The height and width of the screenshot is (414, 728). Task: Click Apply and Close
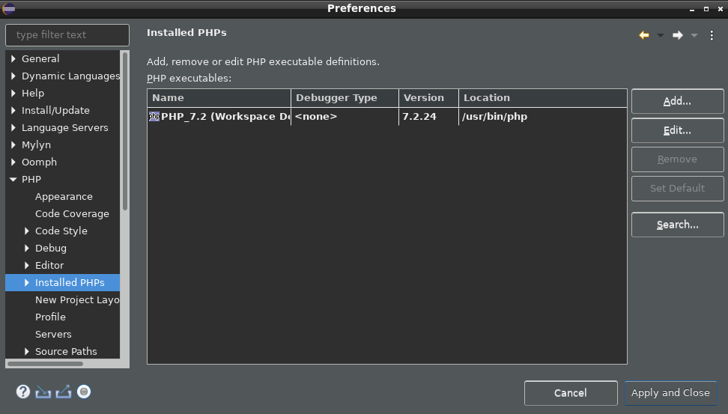coord(670,392)
